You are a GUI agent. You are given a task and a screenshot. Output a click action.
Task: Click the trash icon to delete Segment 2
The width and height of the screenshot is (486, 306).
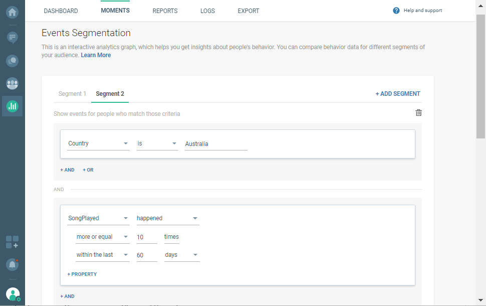(x=418, y=113)
